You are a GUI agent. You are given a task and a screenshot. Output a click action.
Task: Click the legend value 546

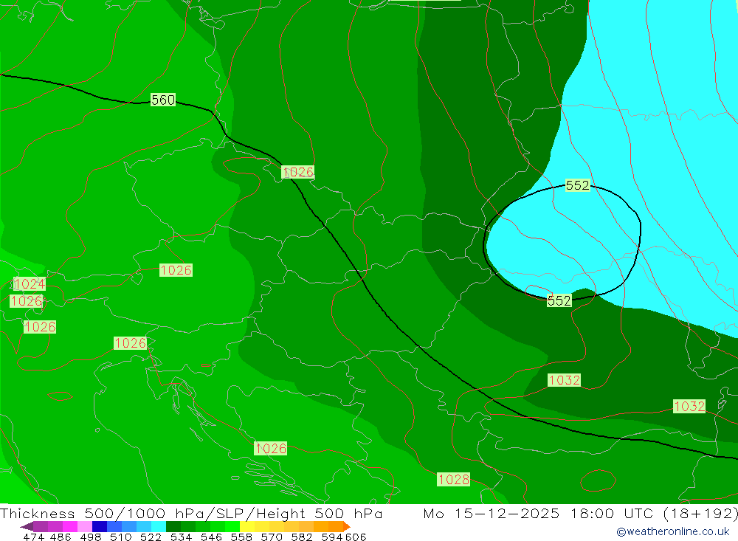point(211,537)
